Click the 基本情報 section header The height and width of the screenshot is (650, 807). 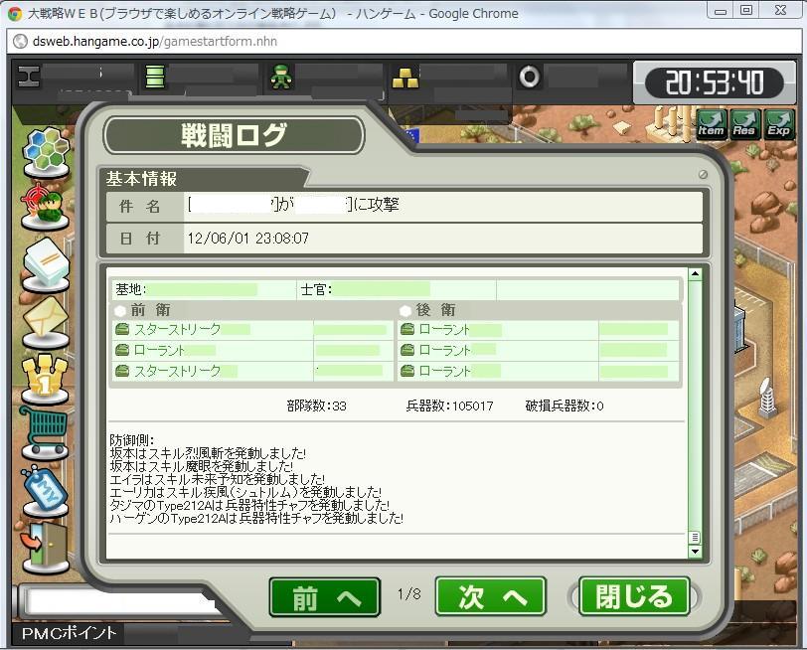coord(141,179)
